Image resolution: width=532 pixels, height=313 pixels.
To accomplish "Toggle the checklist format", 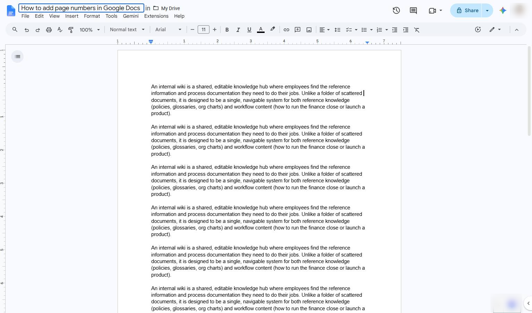I will point(349,30).
